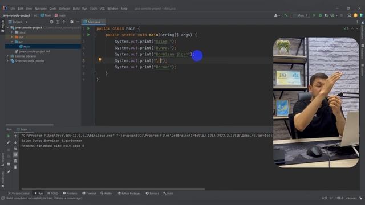Click the orange IDE updates icon
Viewport: 365px width, 205px height.
coord(355,15)
